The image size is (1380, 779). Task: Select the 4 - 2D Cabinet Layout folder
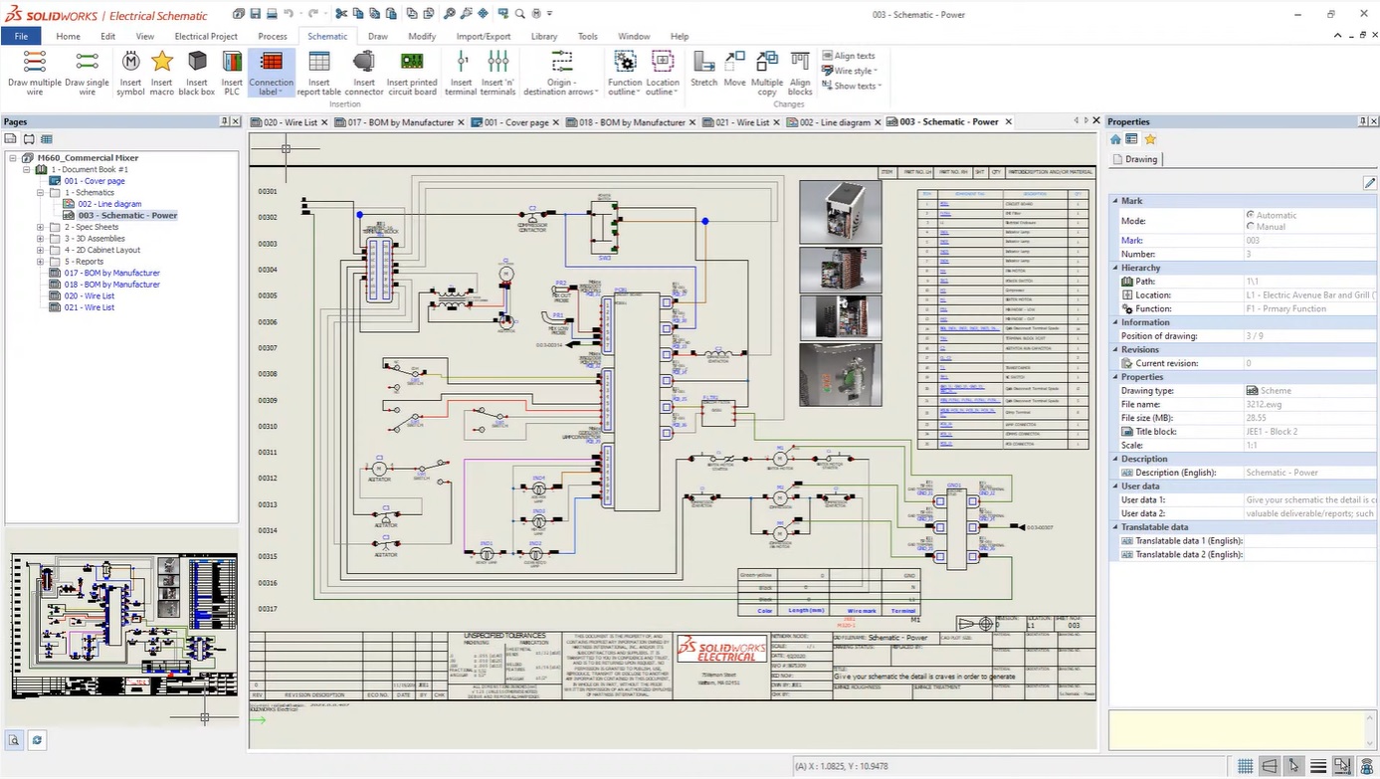(x=102, y=250)
